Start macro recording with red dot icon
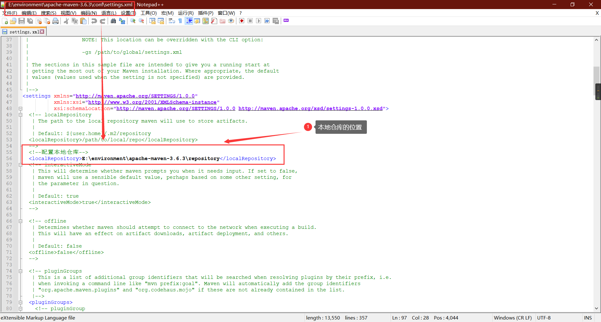This screenshot has height=322, width=601. [242, 21]
